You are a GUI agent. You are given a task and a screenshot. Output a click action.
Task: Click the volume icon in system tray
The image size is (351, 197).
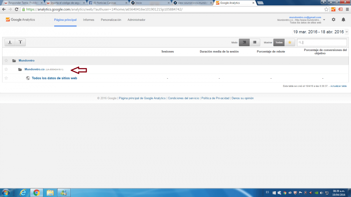pyautogui.click(x=321, y=193)
